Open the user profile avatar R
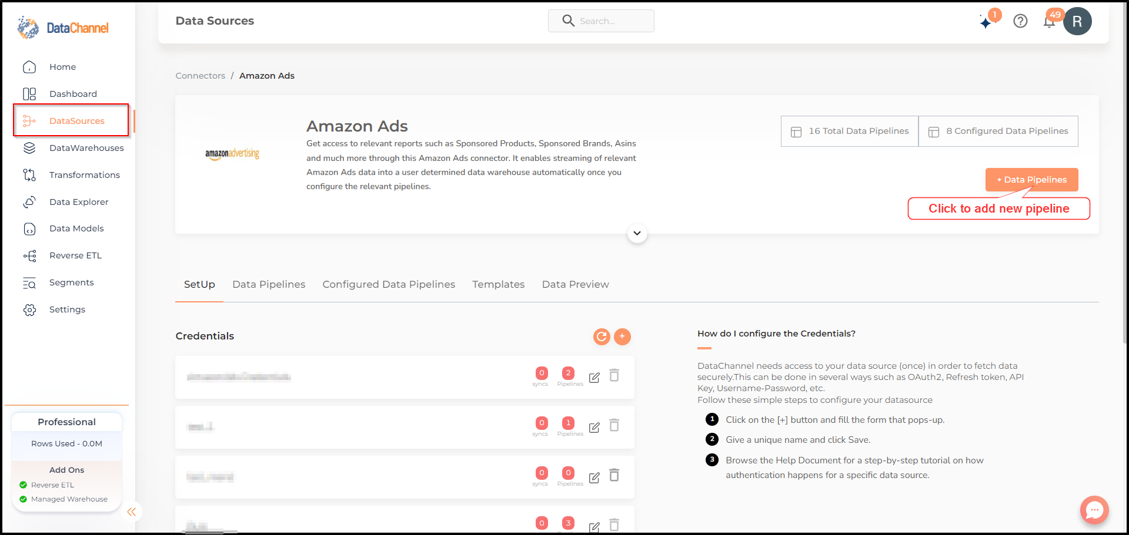Viewport: 1129px width, 535px height. coord(1077,21)
